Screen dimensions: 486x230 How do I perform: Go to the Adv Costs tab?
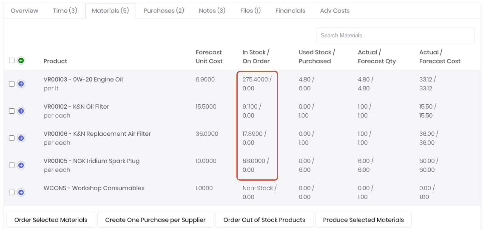point(335,11)
